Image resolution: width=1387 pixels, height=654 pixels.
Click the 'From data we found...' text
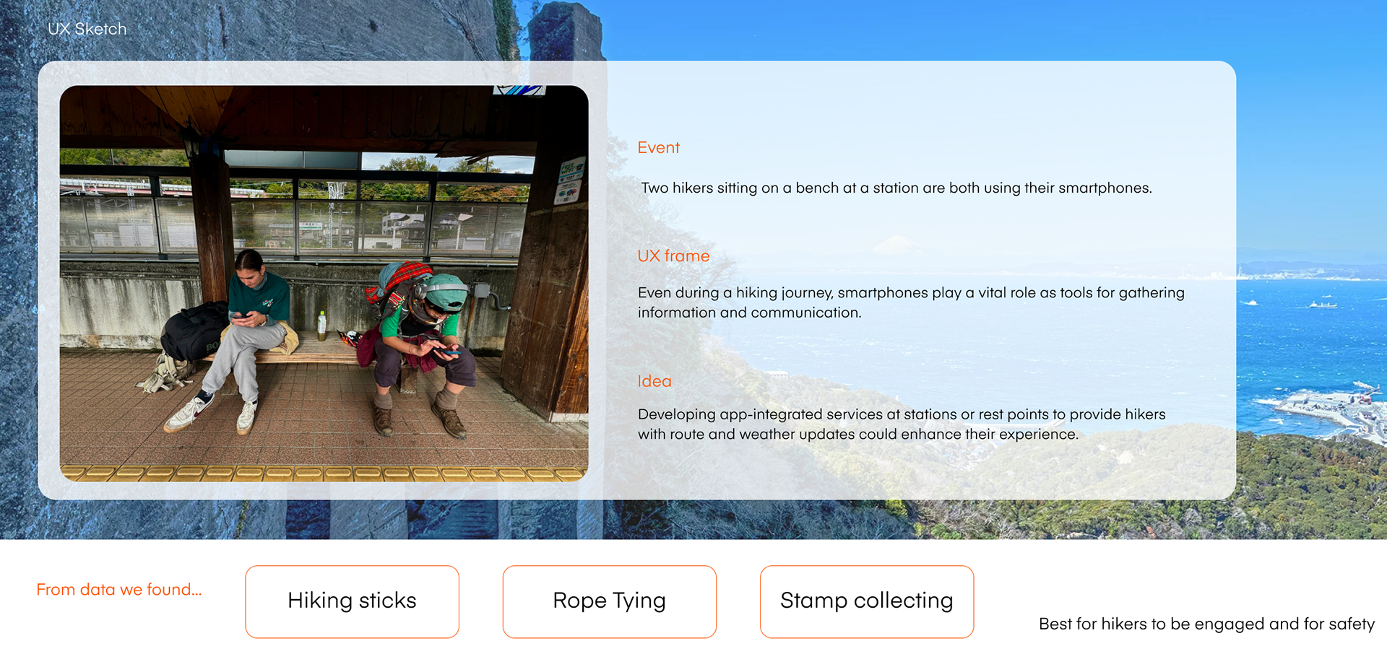point(118,590)
